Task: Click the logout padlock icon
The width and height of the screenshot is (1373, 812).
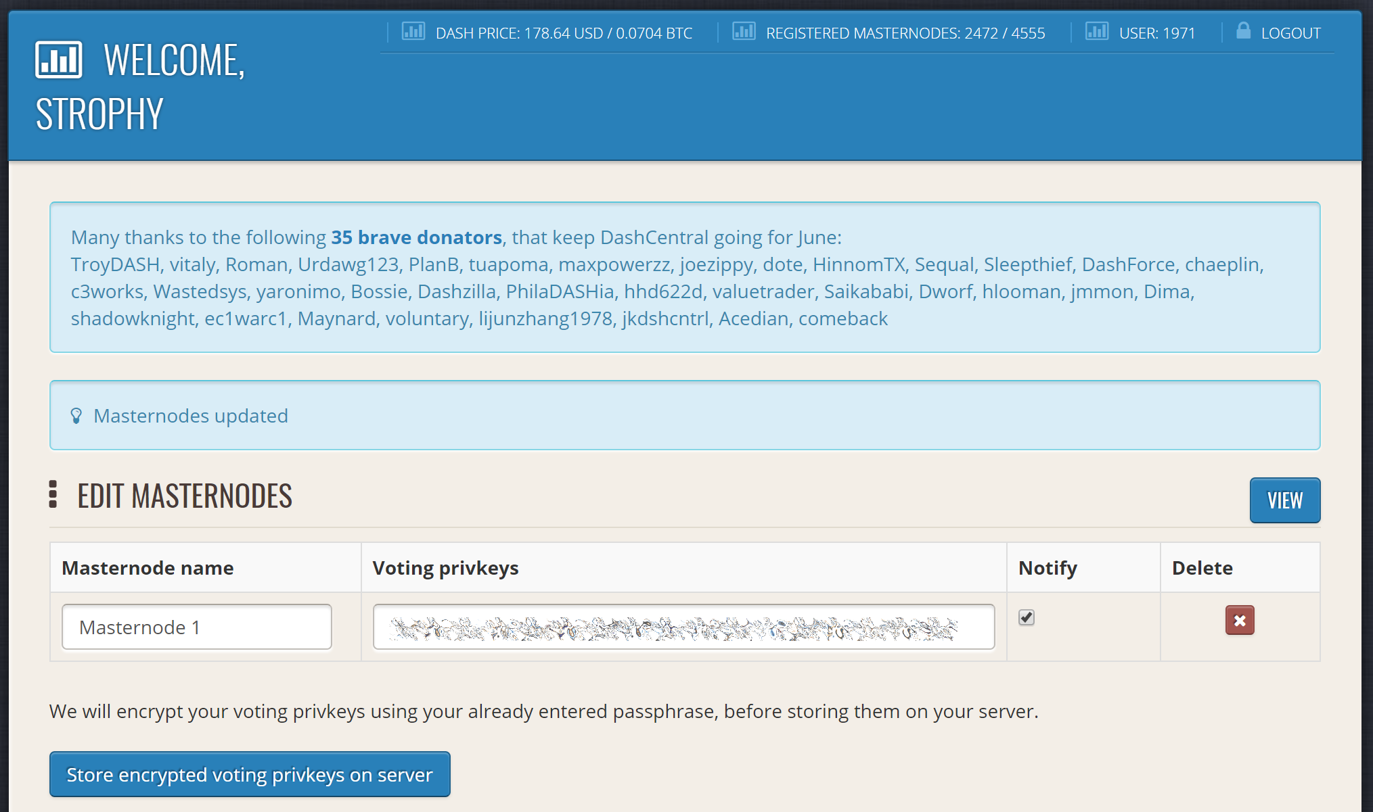Action: (x=1243, y=31)
